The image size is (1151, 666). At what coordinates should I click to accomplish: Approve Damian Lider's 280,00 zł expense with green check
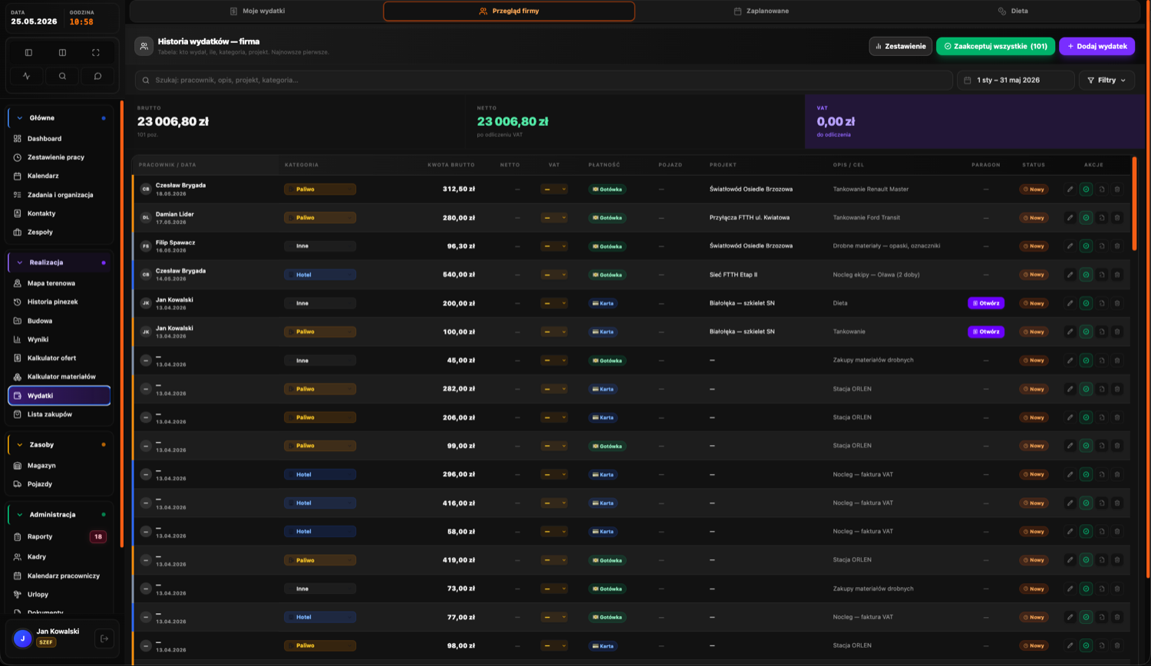tap(1086, 218)
